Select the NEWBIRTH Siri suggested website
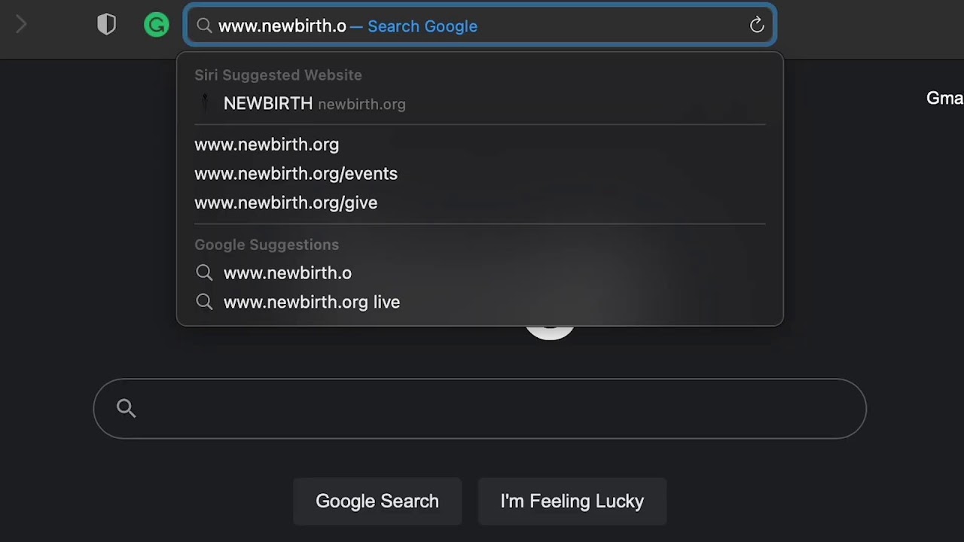Image resolution: width=964 pixels, height=542 pixels. (x=480, y=104)
